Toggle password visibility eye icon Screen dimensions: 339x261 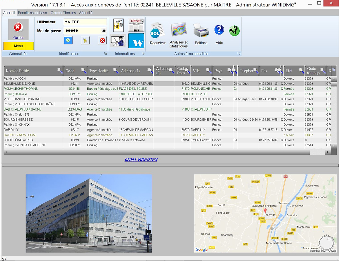(x=104, y=31)
